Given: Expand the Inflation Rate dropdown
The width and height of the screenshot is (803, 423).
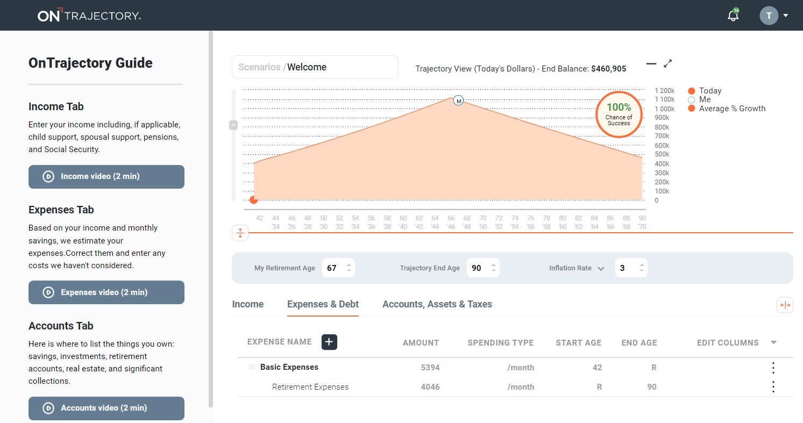Looking at the screenshot, I should (601, 268).
